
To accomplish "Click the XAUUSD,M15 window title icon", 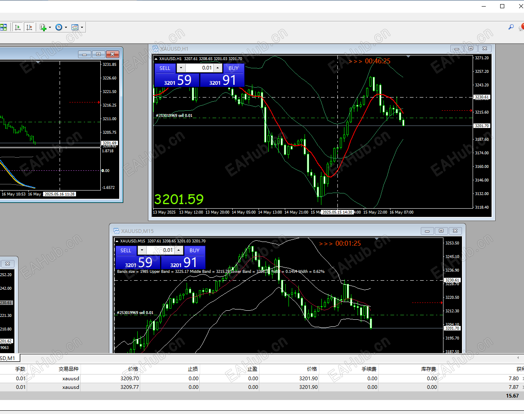I will point(116,231).
